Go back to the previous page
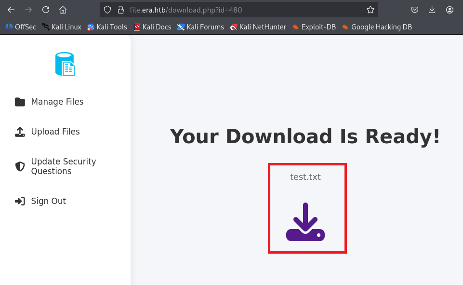 pos(11,10)
